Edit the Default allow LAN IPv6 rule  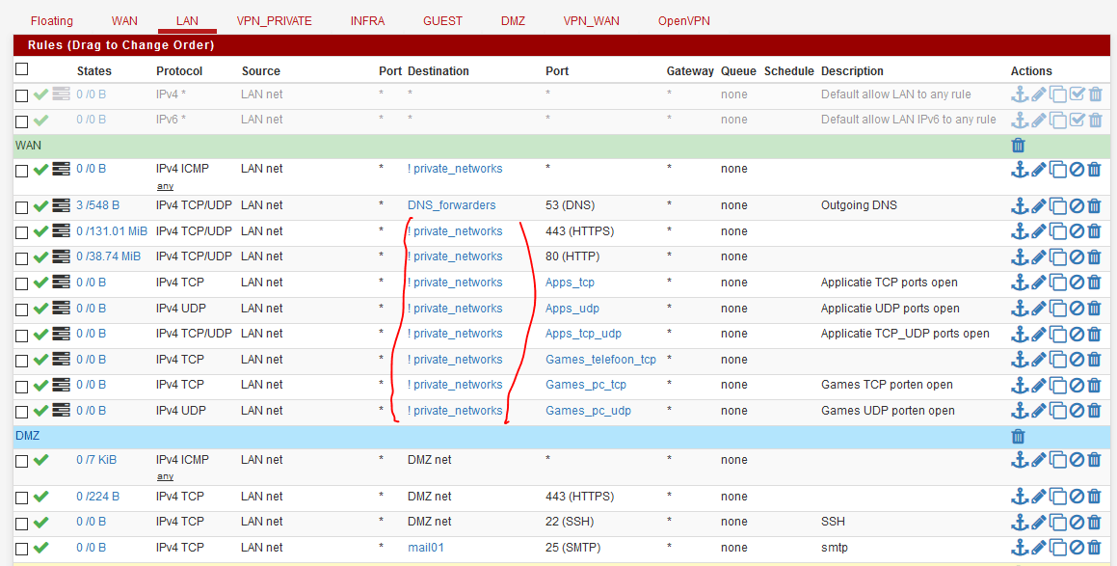(x=1039, y=120)
